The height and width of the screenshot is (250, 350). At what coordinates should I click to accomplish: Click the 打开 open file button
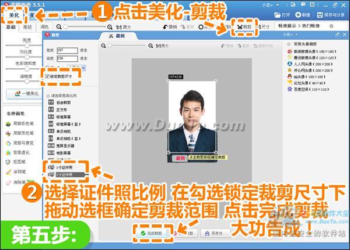point(282,15)
